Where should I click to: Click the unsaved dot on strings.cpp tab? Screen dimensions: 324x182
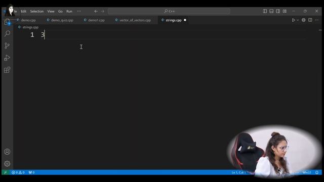coord(185,20)
